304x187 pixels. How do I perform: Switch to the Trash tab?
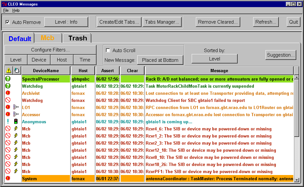click(77, 38)
